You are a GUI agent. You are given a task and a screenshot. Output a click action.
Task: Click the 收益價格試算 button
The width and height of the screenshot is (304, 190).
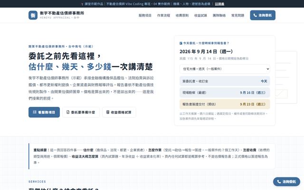pyautogui.click(x=119, y=112)
